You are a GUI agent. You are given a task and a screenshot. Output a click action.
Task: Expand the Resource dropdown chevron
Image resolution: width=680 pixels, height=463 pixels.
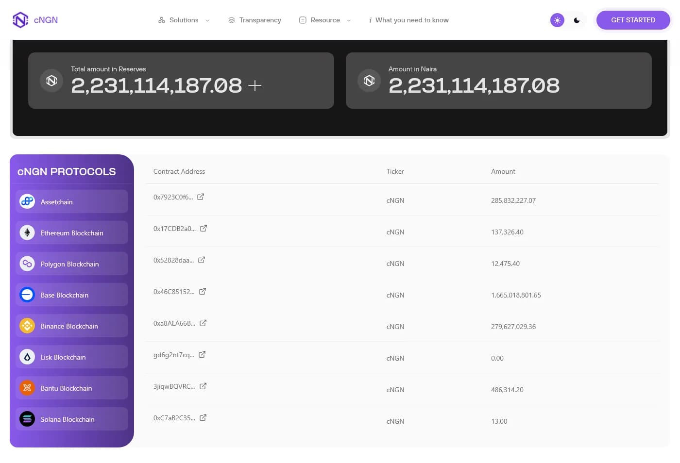pos(349,20)
